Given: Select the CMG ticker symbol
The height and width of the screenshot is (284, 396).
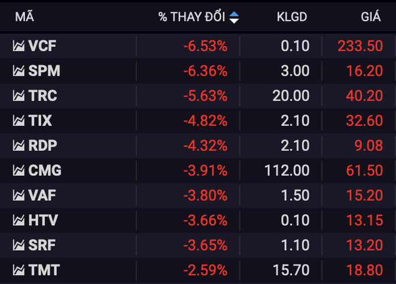Looking at the screenshot, I should pos(45,171).
